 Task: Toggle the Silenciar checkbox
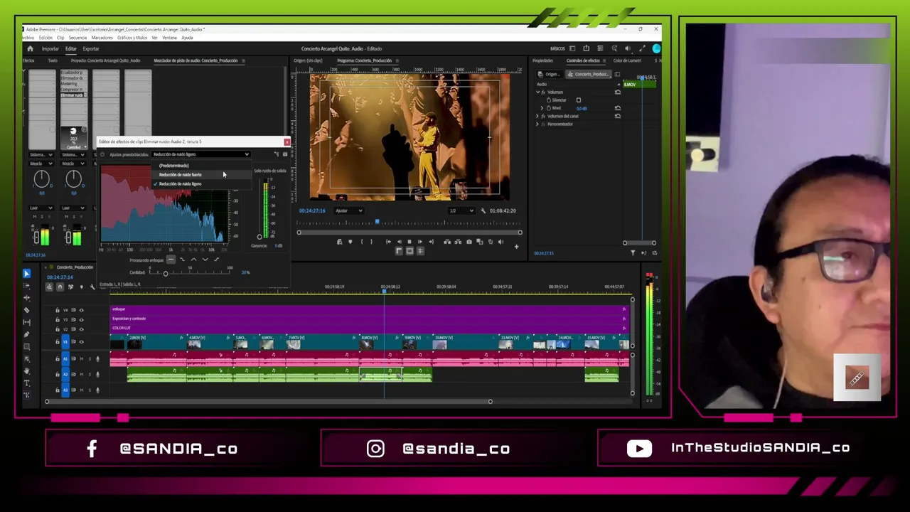pos(578,100)
